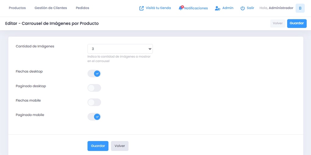Disable the Flechas desktop toggle
Image resolution: width=311 pixels, height=155 pixels.
tap(94, 74)
